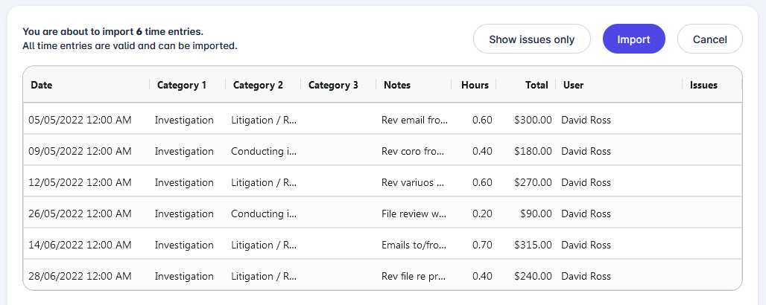766x305 pixels.
Task: Click the Total column header
Action: 536,85
